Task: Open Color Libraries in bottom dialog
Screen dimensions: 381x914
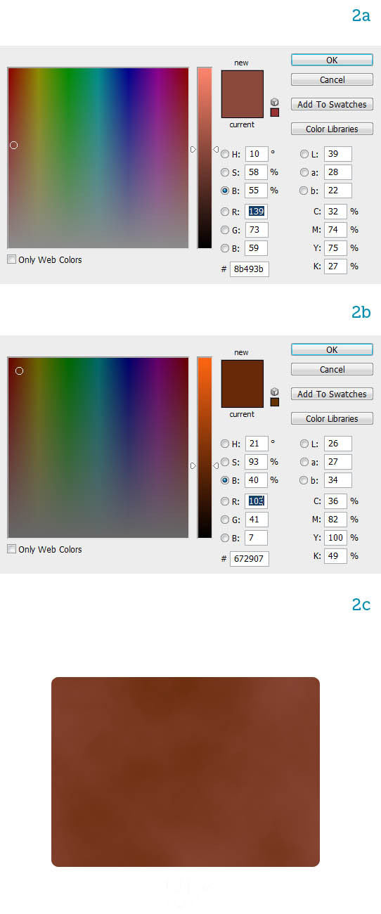Action: [332, 418]
